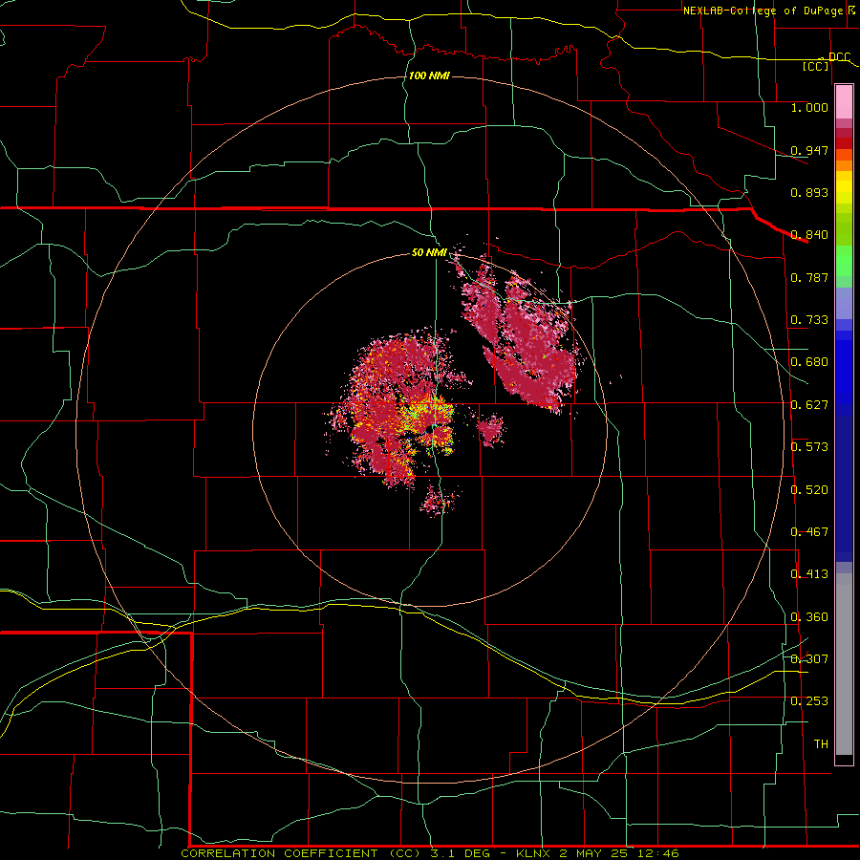Click the 0.787 scale value

tap(809, 277)
